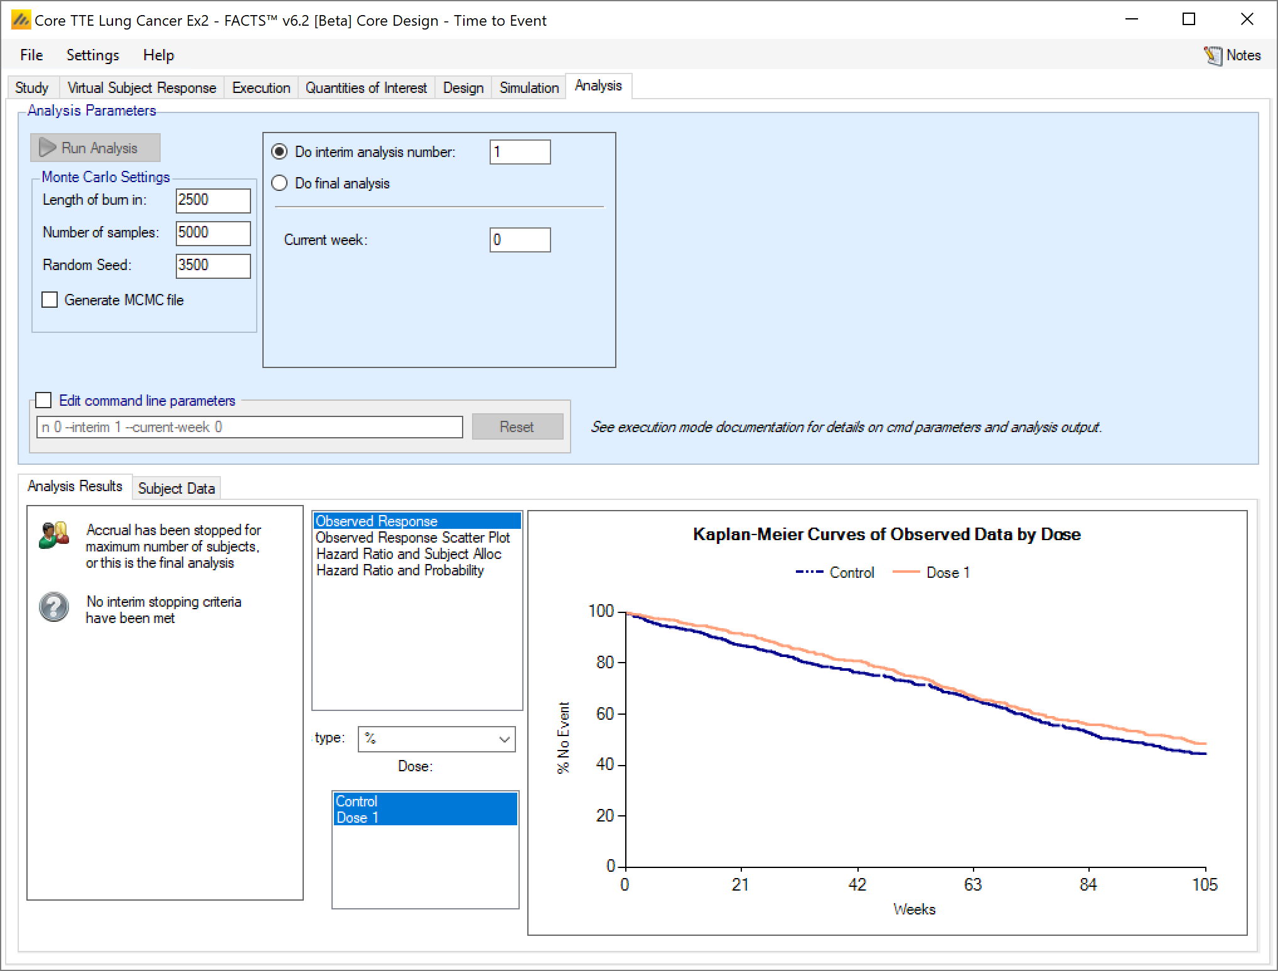Select the Do final analysis option

coord(279,183)
